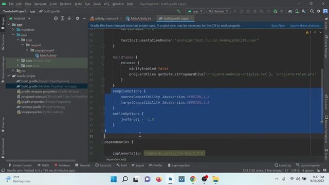Image resolution: width=329 pixels, height=185 pixels.
Task: Click the Make Project hammer icon
Action: pos(178,11)
